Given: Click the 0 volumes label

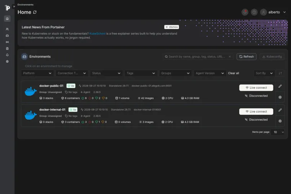Looking at the screenshot, I should [x=123, y=122].
